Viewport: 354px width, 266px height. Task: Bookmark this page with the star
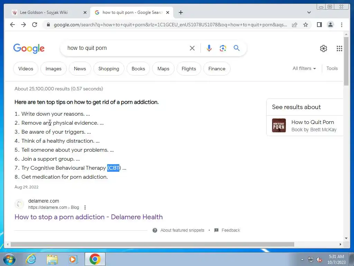pyautogui.click(x=306, y=25)
